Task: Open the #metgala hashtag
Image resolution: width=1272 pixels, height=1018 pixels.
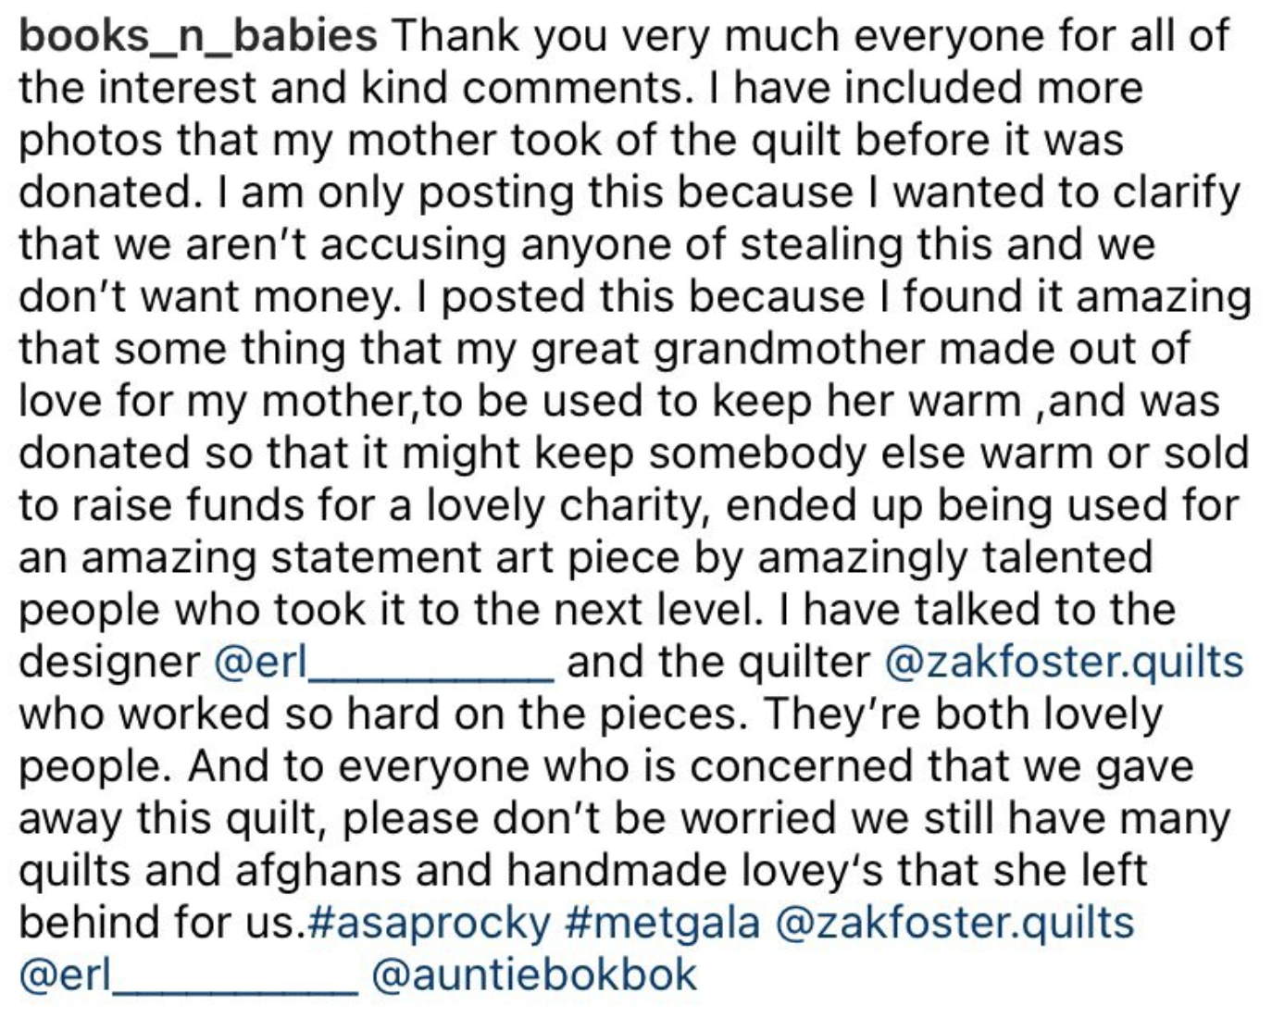Action: (661, 924)
